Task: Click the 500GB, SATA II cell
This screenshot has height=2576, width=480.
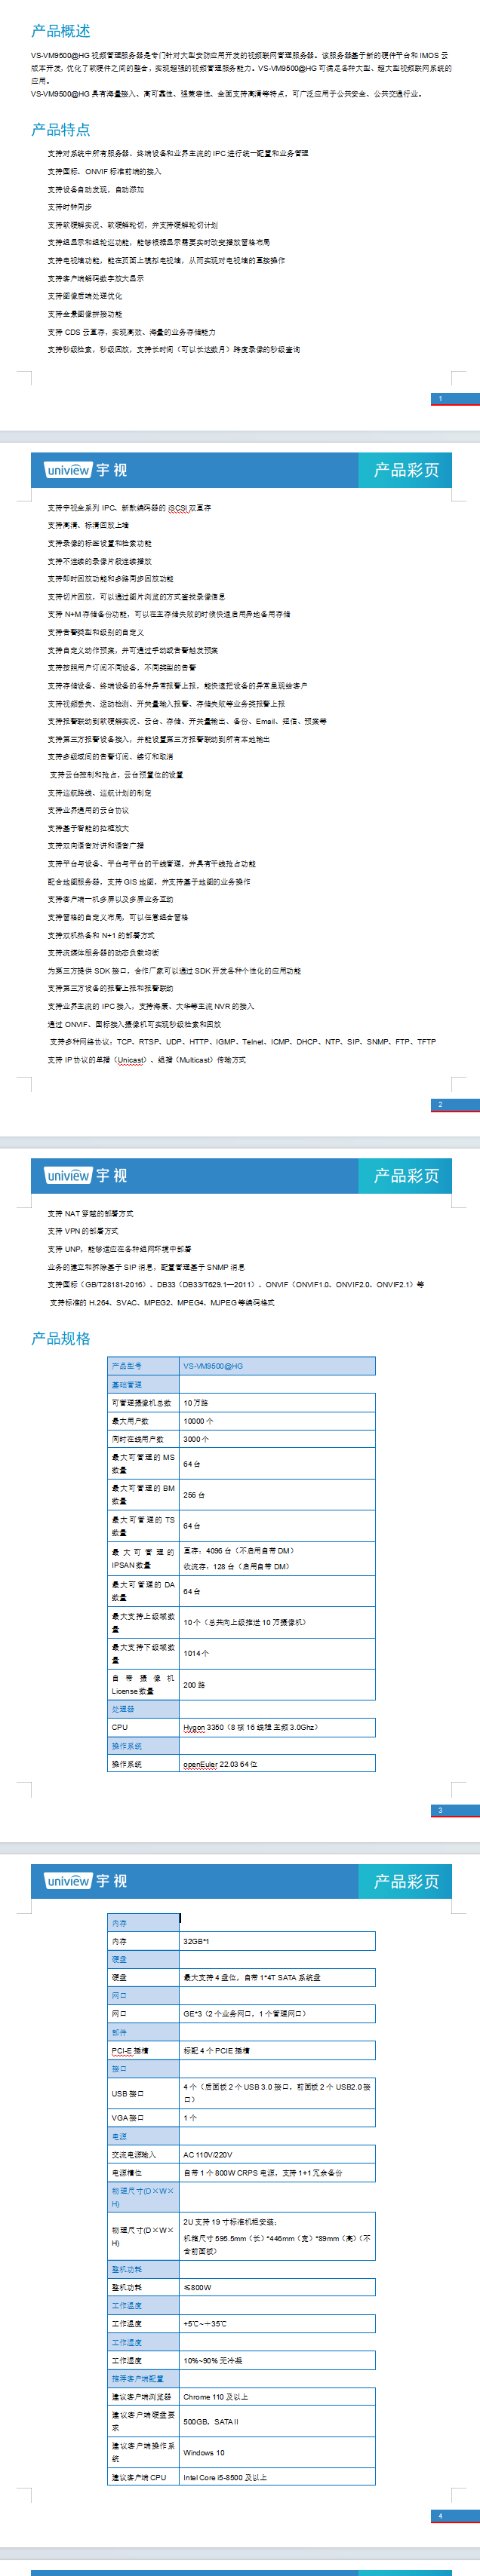Action: tap(277, 2422)
